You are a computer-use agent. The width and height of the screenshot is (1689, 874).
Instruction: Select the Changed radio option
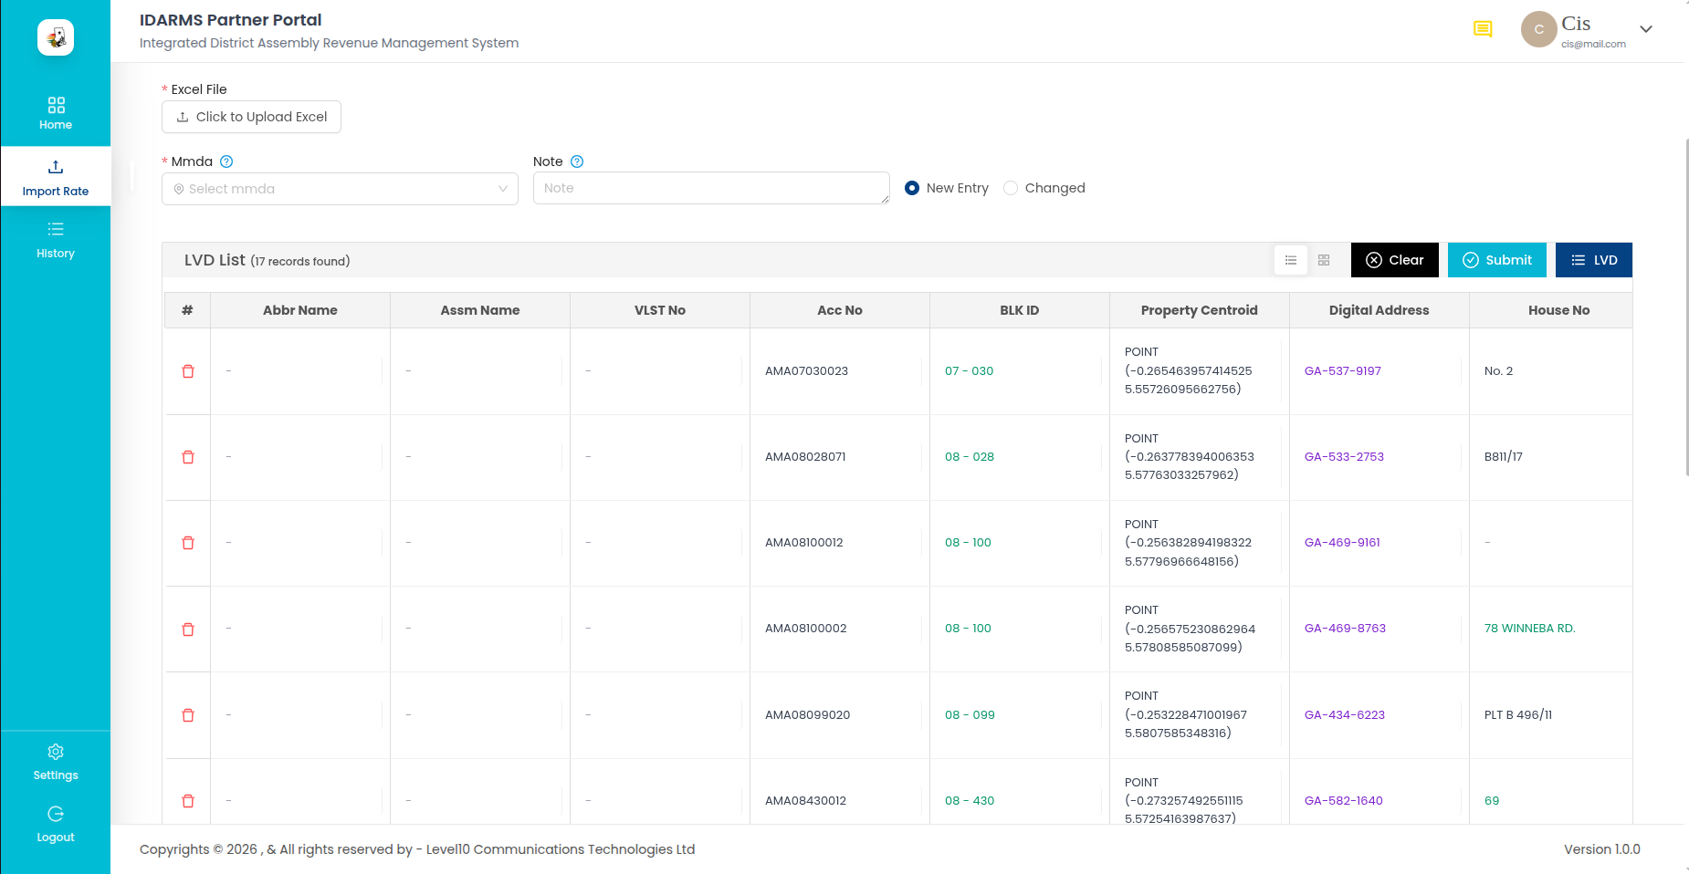tap(1011, 188)
